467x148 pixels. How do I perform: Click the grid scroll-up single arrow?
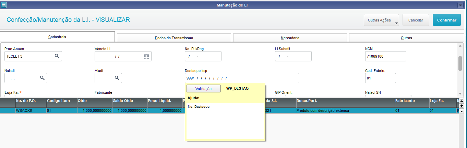click(x=462, y=111)
